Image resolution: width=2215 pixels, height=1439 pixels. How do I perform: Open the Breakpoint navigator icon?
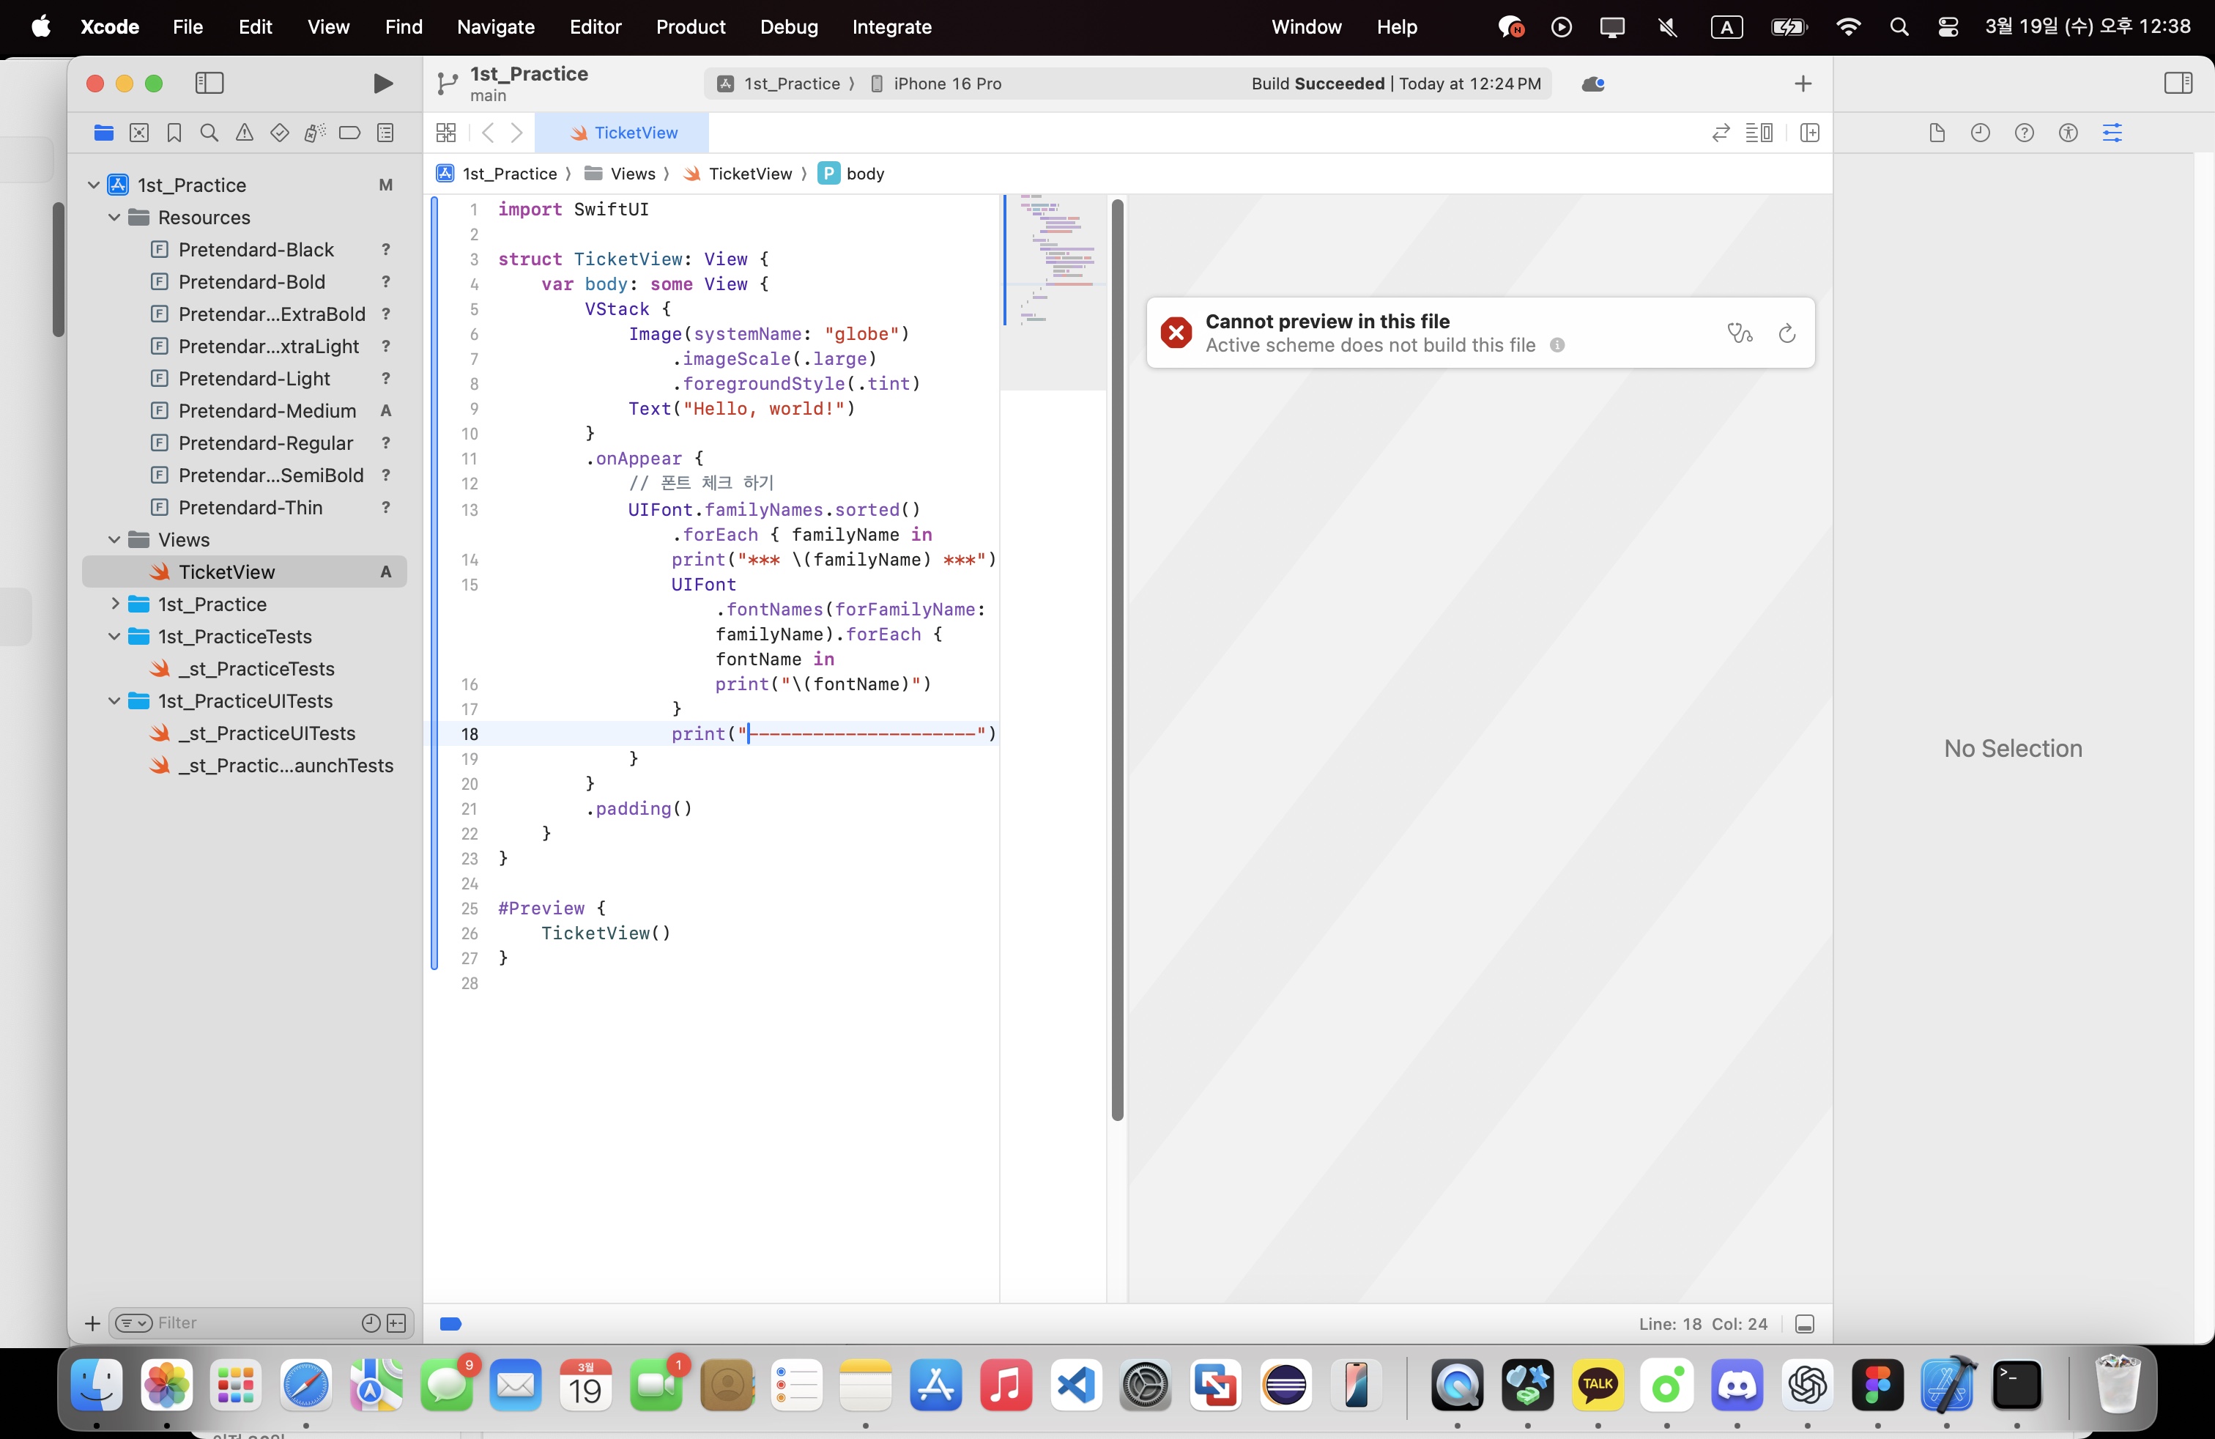pyautogui.click(x=350, y=133)
